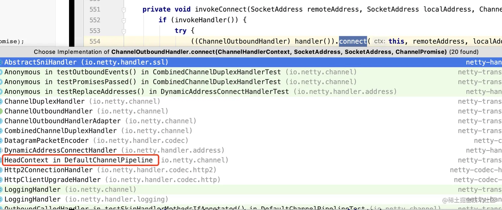Click the highlighted connect method call
502x210 pixels.
(x=353, y=41)
